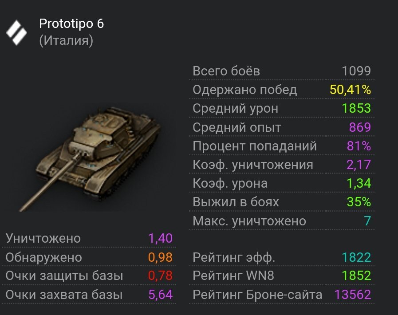Image resolution: width=398 pixels, height=315 pixels.
Task: Click the Рейтинг WN8 label
Action: [x=233, y=276]
